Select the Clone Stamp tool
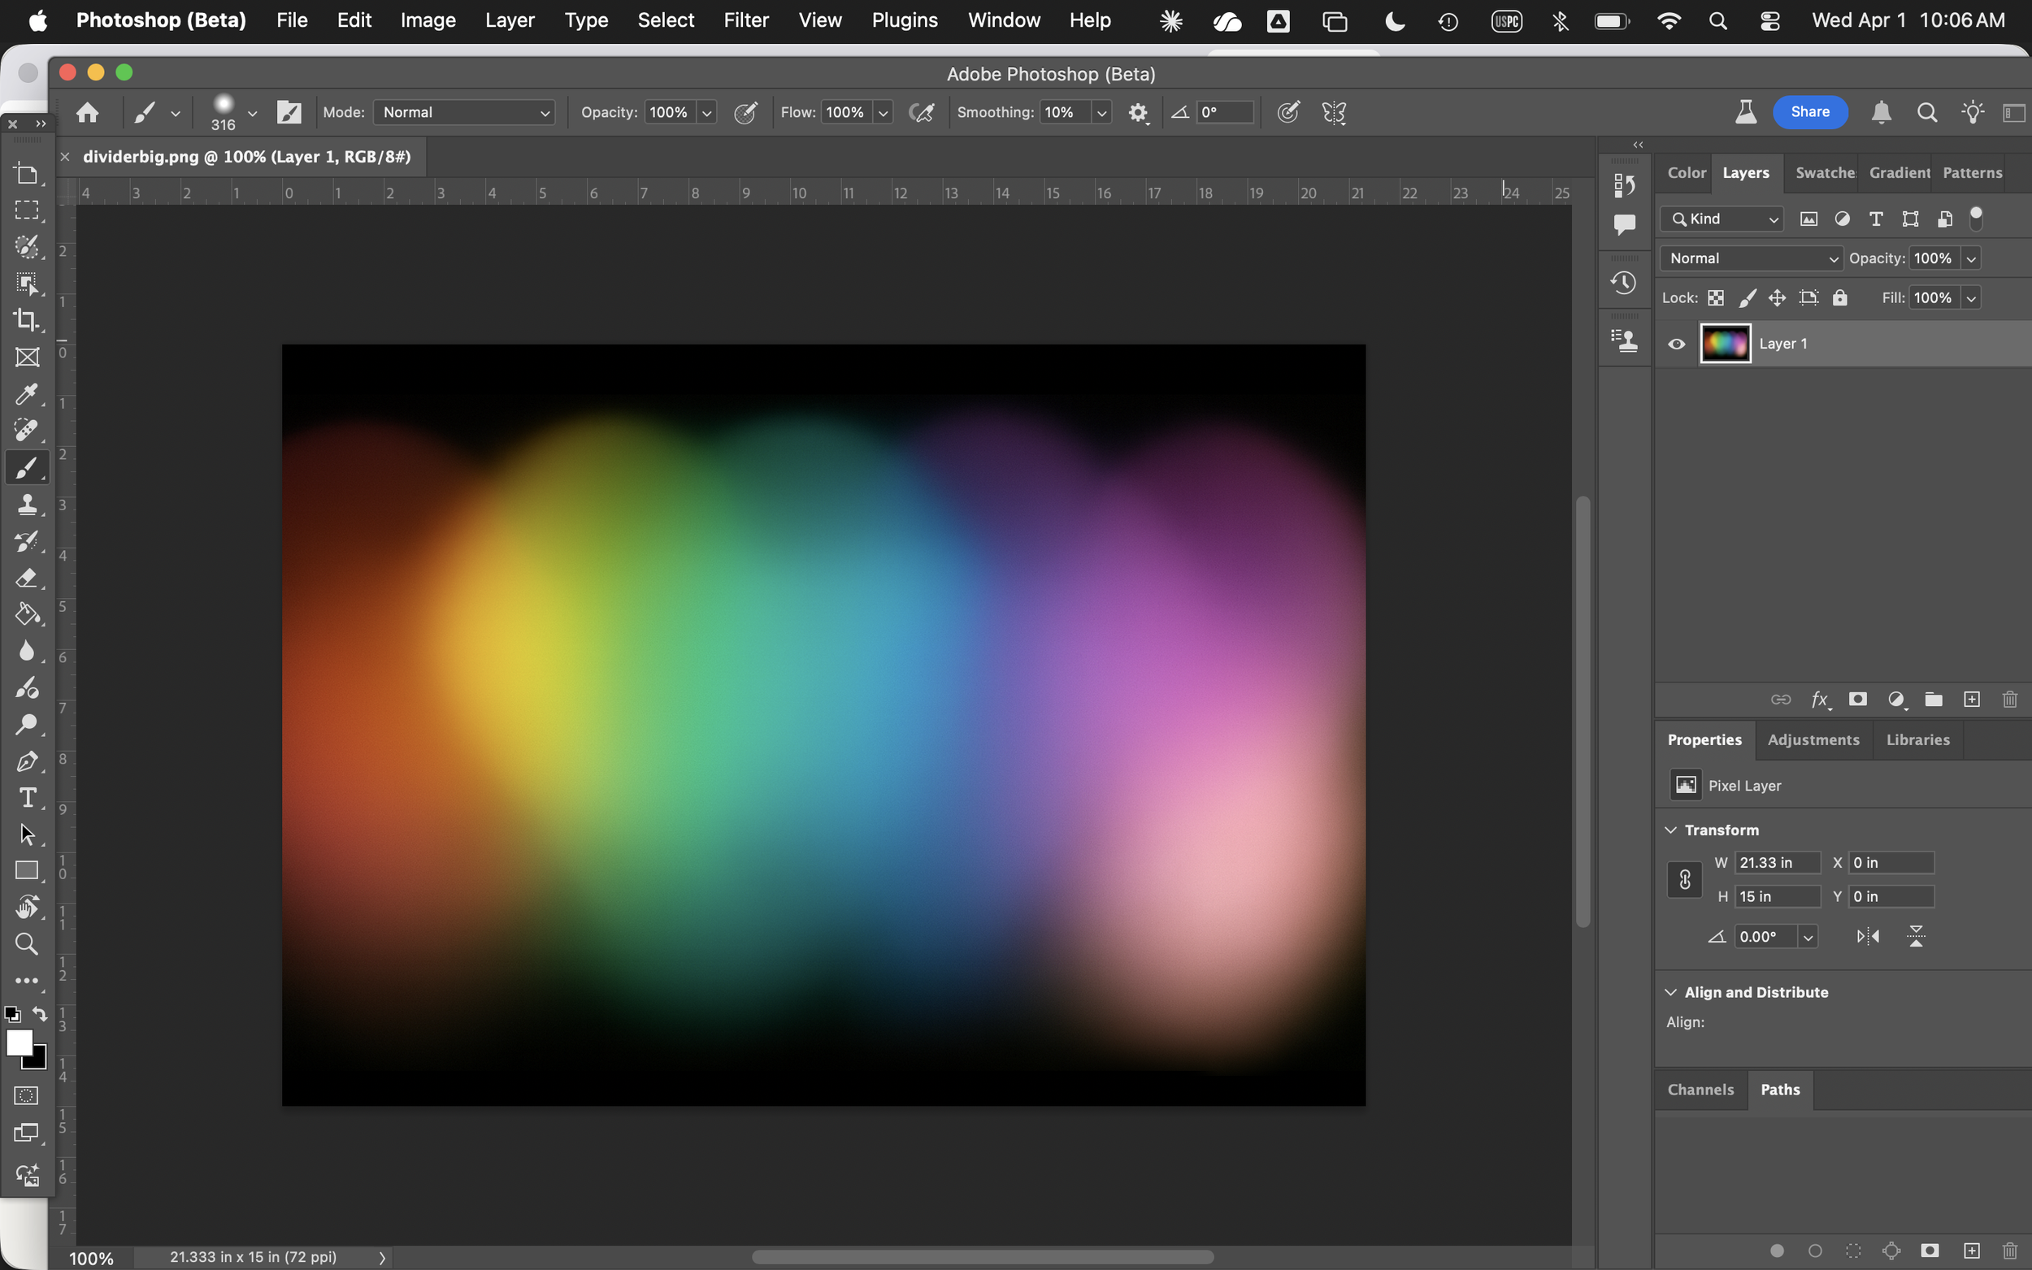The height and width of the screenshot is (1270, 2032). point(27,504)
